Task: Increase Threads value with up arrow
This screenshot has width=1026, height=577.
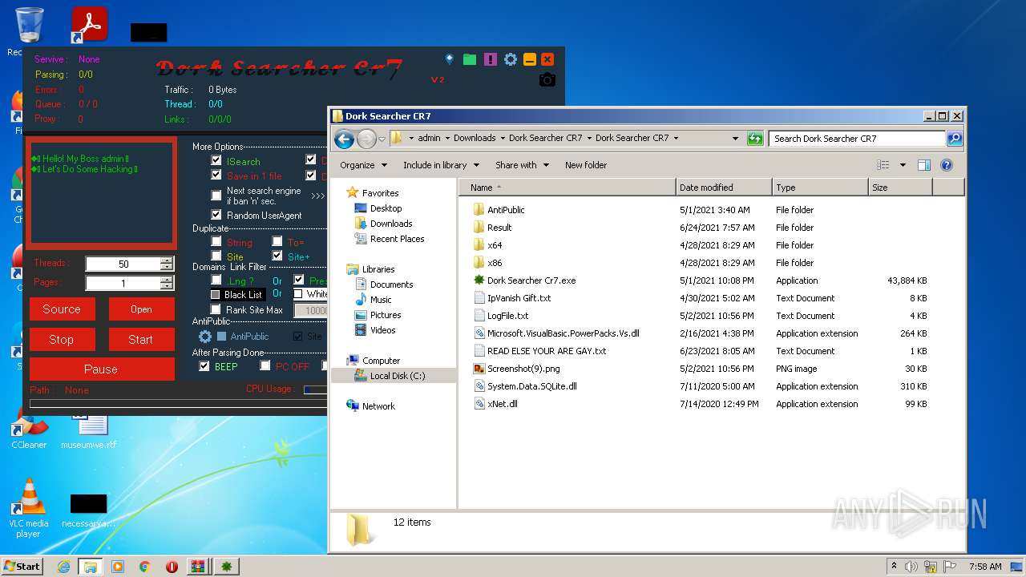Action: pos(166,260)
